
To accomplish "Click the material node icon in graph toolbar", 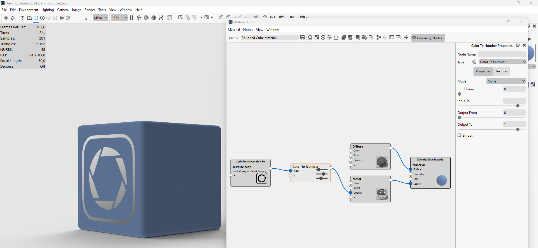I will click(x=310, y=38).
